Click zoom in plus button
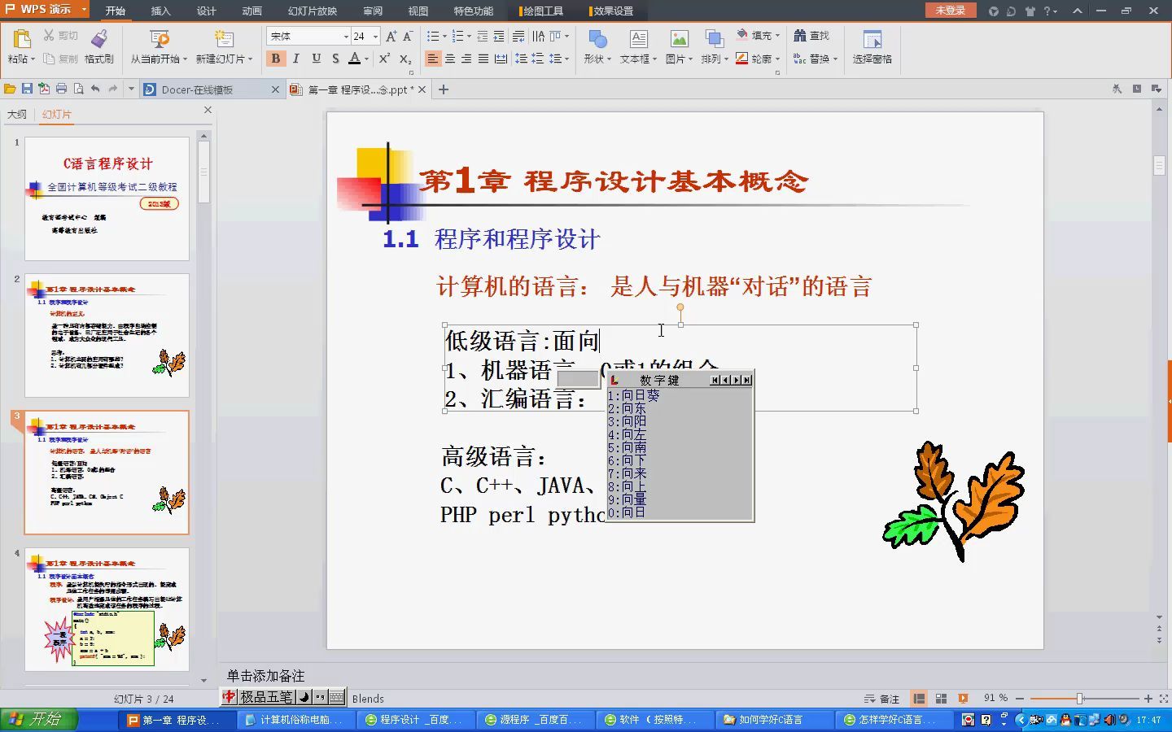 tap(1148, 699)
